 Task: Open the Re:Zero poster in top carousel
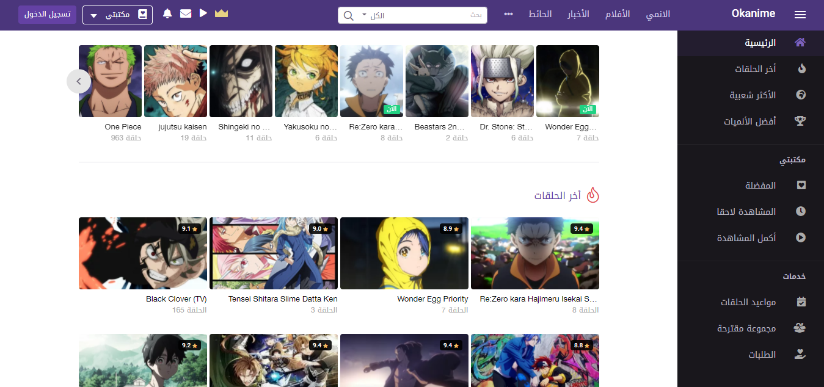[371, 81]
